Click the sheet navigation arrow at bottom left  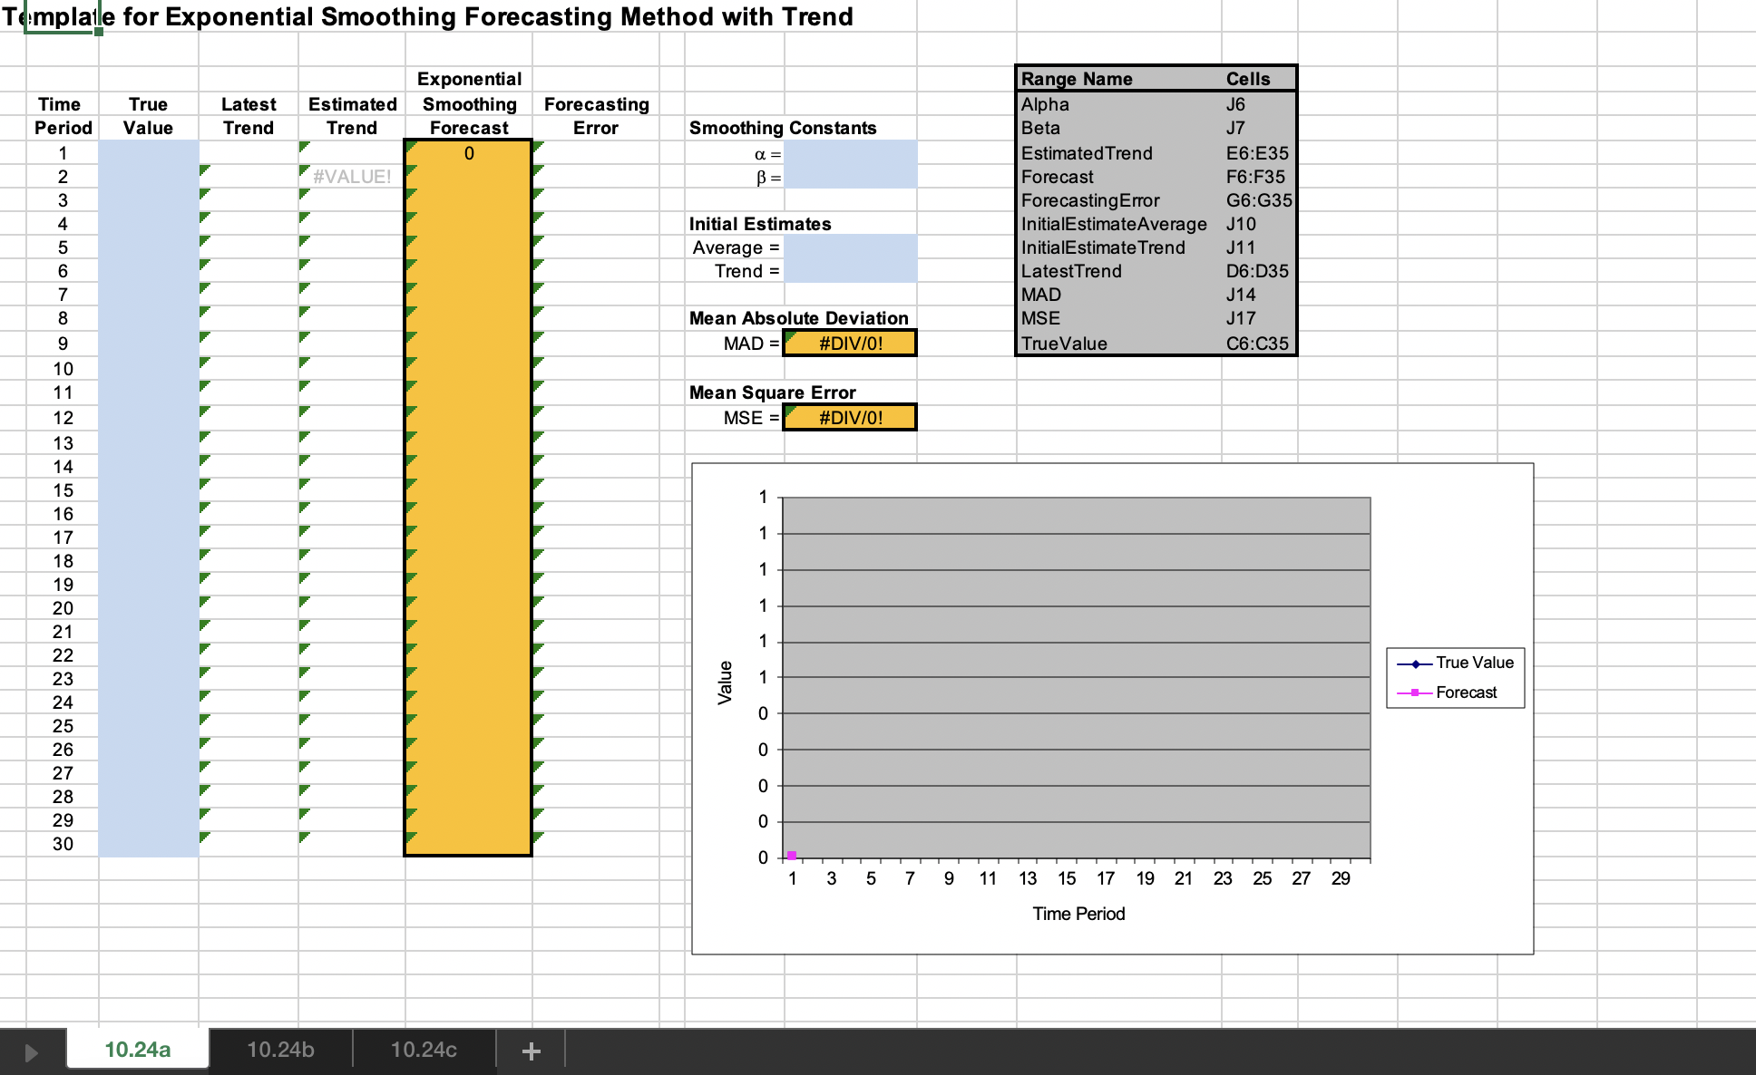coord(30,1051)
